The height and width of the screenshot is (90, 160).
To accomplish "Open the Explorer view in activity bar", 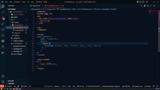I will 3,6.
